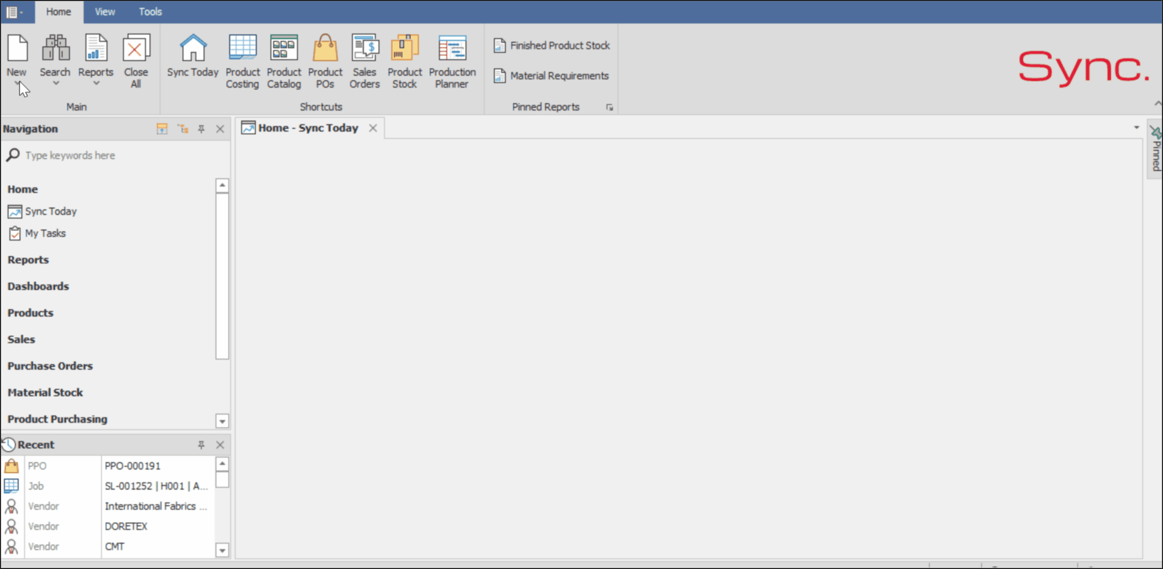Open the Finished Product Stock pinned report
Image resolution: width=1163 pixels, height=569 pixels.
click(552, 45)
